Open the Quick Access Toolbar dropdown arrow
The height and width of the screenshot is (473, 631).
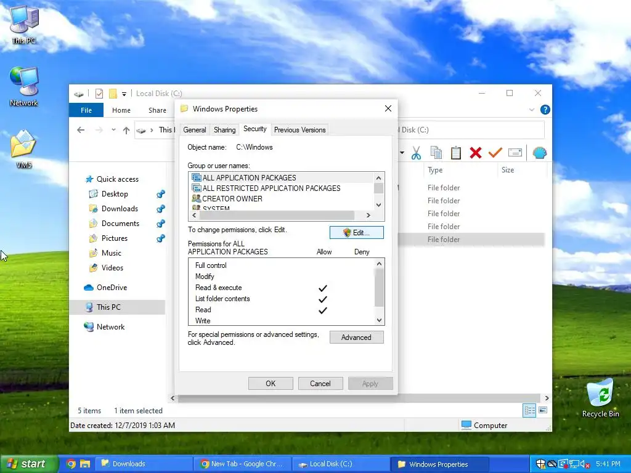point(124,94)
